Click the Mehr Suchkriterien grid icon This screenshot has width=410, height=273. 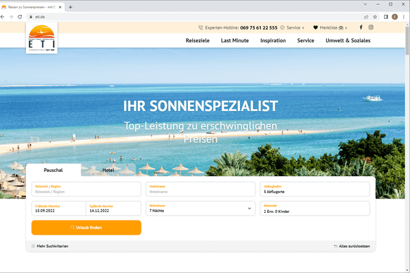[x=33, y=246]
